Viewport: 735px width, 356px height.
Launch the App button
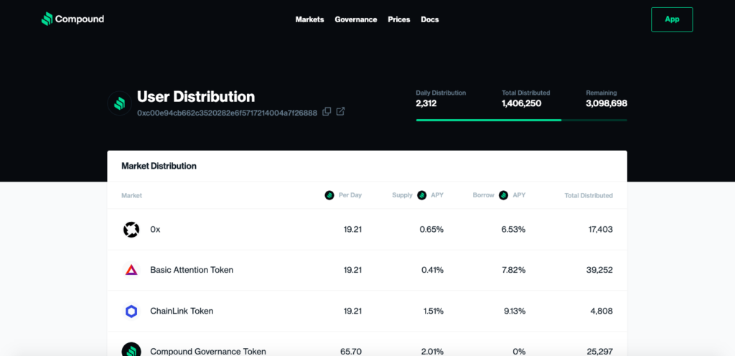(671, 19)
